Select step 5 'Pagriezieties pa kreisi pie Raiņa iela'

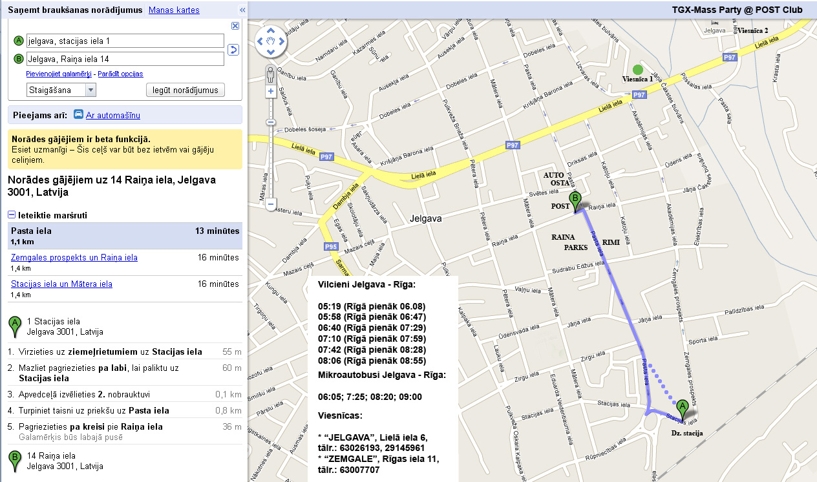click(x=125, y=432)
